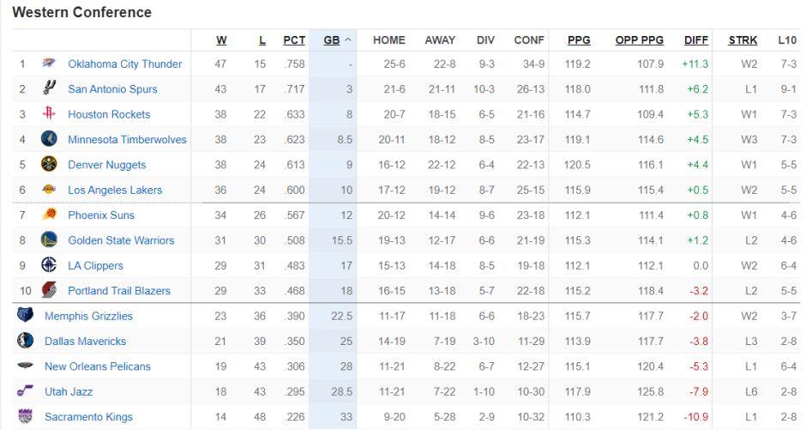
Task: Sort by STRK column header
Action: pos(743,40)
